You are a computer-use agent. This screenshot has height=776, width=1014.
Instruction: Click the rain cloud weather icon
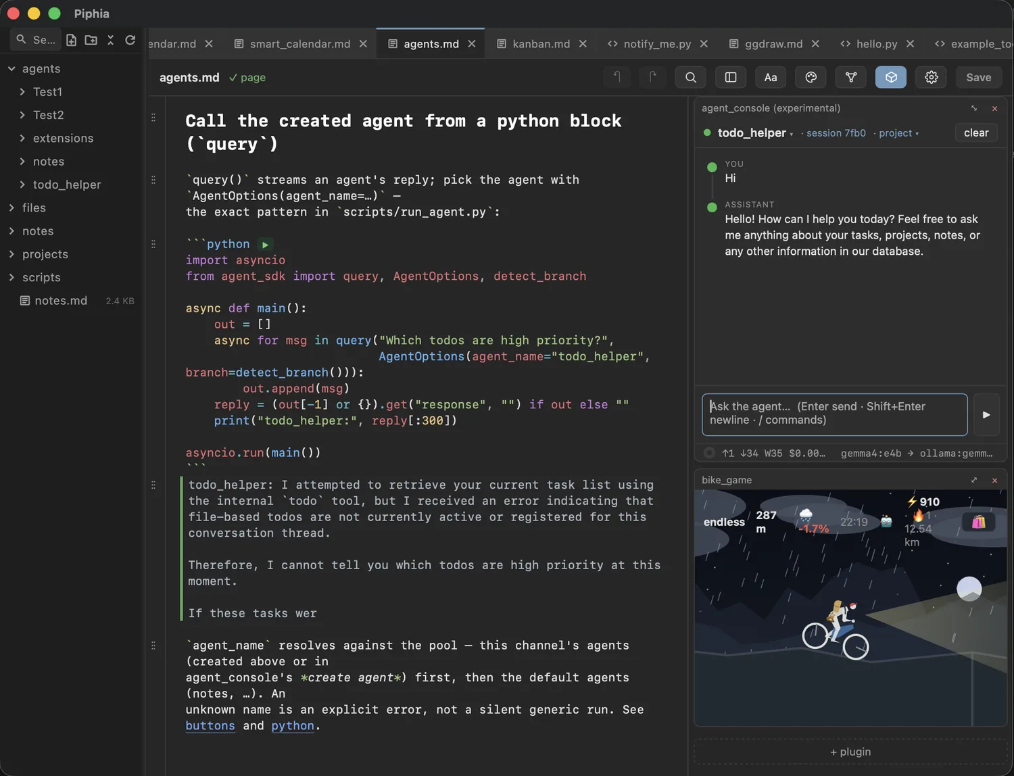point(806,516)
